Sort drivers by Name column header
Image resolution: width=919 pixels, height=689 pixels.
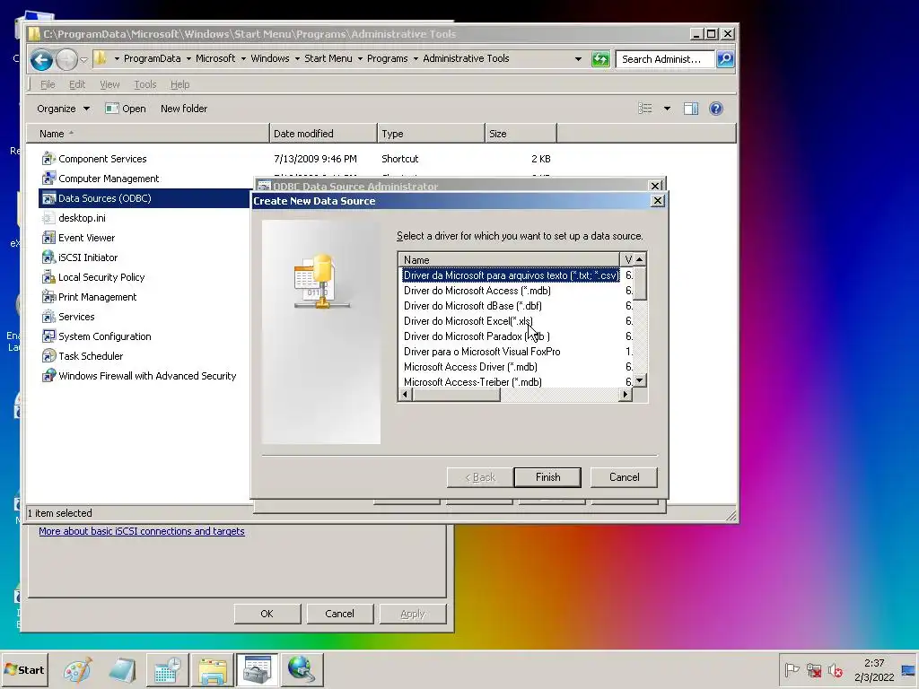tap(509, 259)
